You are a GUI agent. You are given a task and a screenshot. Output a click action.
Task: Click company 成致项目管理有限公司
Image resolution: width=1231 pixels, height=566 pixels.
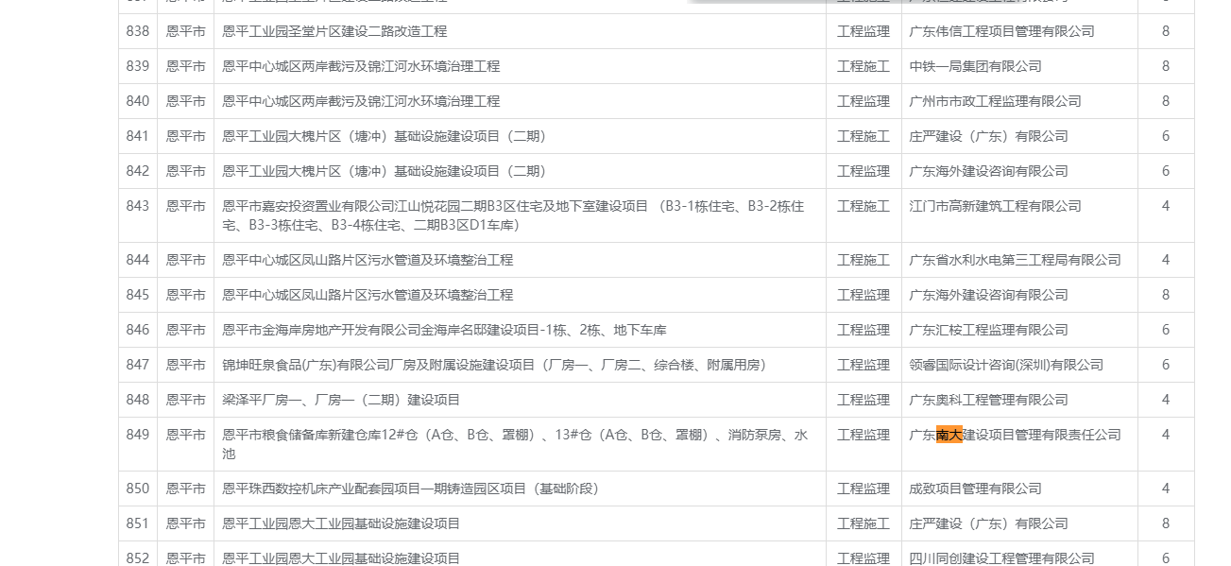pyautogui.click(x=975, y=489)
